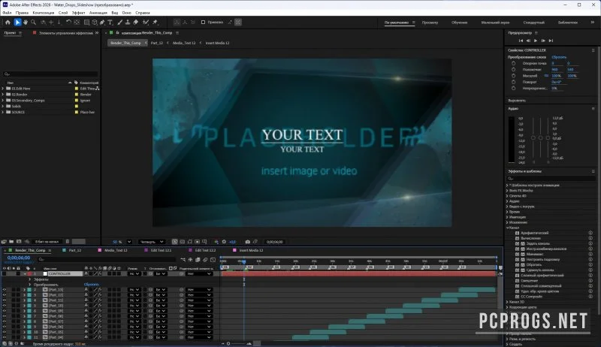Click the Play button in Preview panel
Viewport: 601px width, 347px height.
click(536, 41)
